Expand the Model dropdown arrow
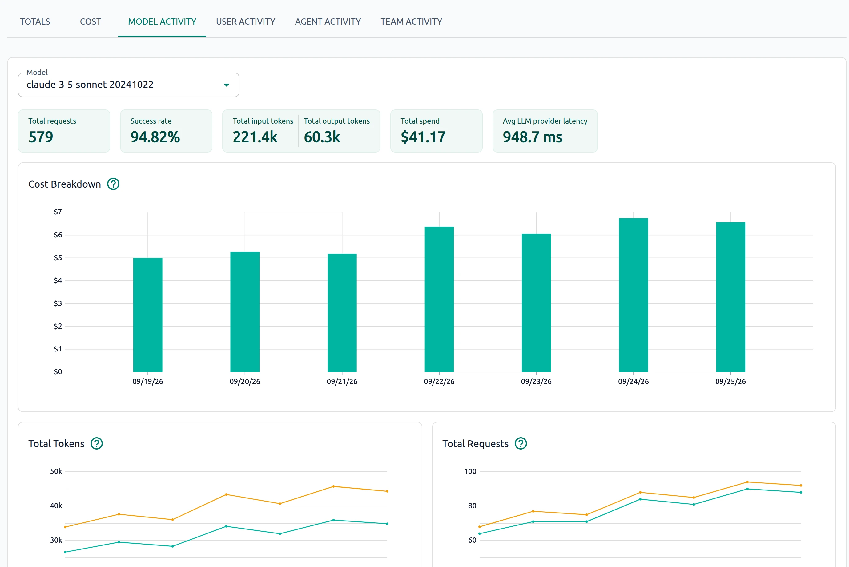The image size is (849, 567). (226, 85)
